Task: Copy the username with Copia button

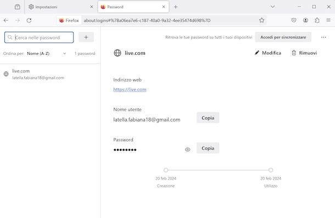Action: pos(208,118)
